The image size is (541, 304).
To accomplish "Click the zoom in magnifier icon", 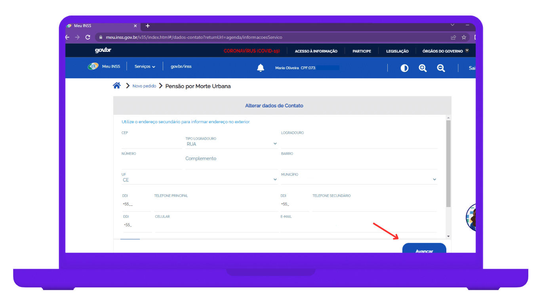I will coord(423,68).
